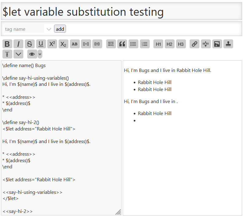
Task: Toggle preview pane with eye icon
Action: click(x=32, y=54)
